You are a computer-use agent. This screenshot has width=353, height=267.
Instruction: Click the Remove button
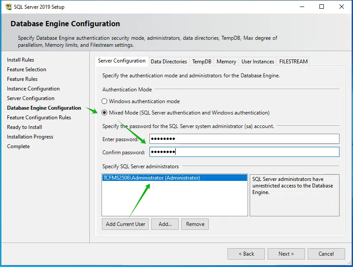(x=195, y=224)
